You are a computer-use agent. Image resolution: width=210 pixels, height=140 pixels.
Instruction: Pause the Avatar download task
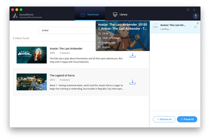pyautogui.click(x=195, y=27)
